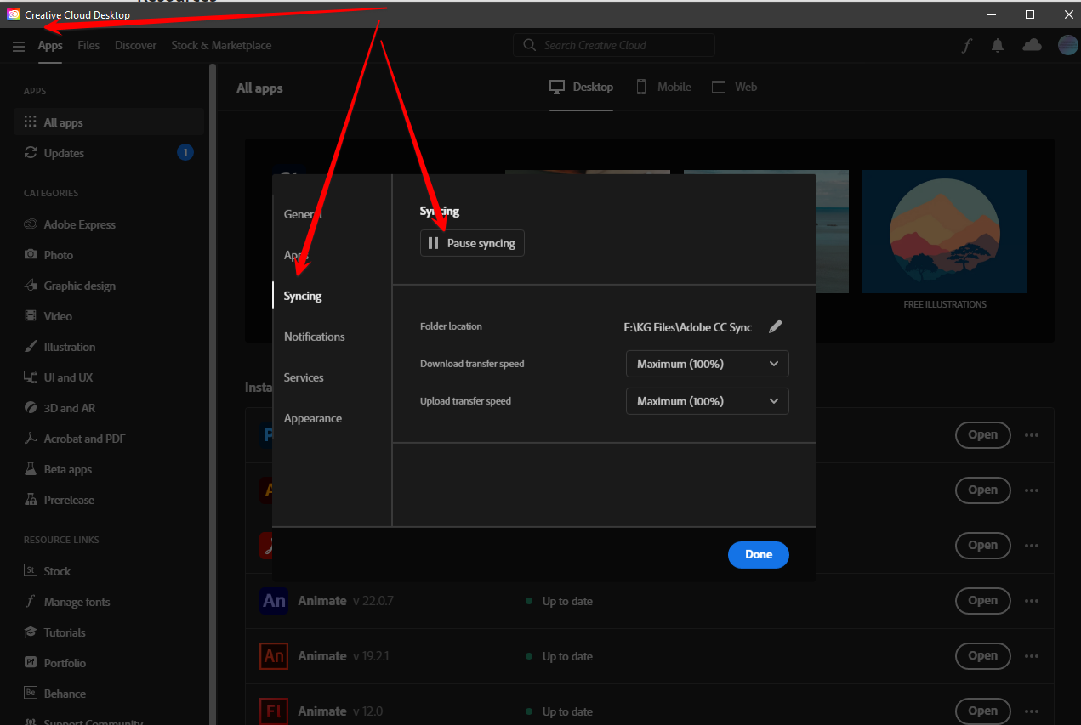Click the Stock resource link icon
1081x725 pixels.
click(x=29, y=570)
